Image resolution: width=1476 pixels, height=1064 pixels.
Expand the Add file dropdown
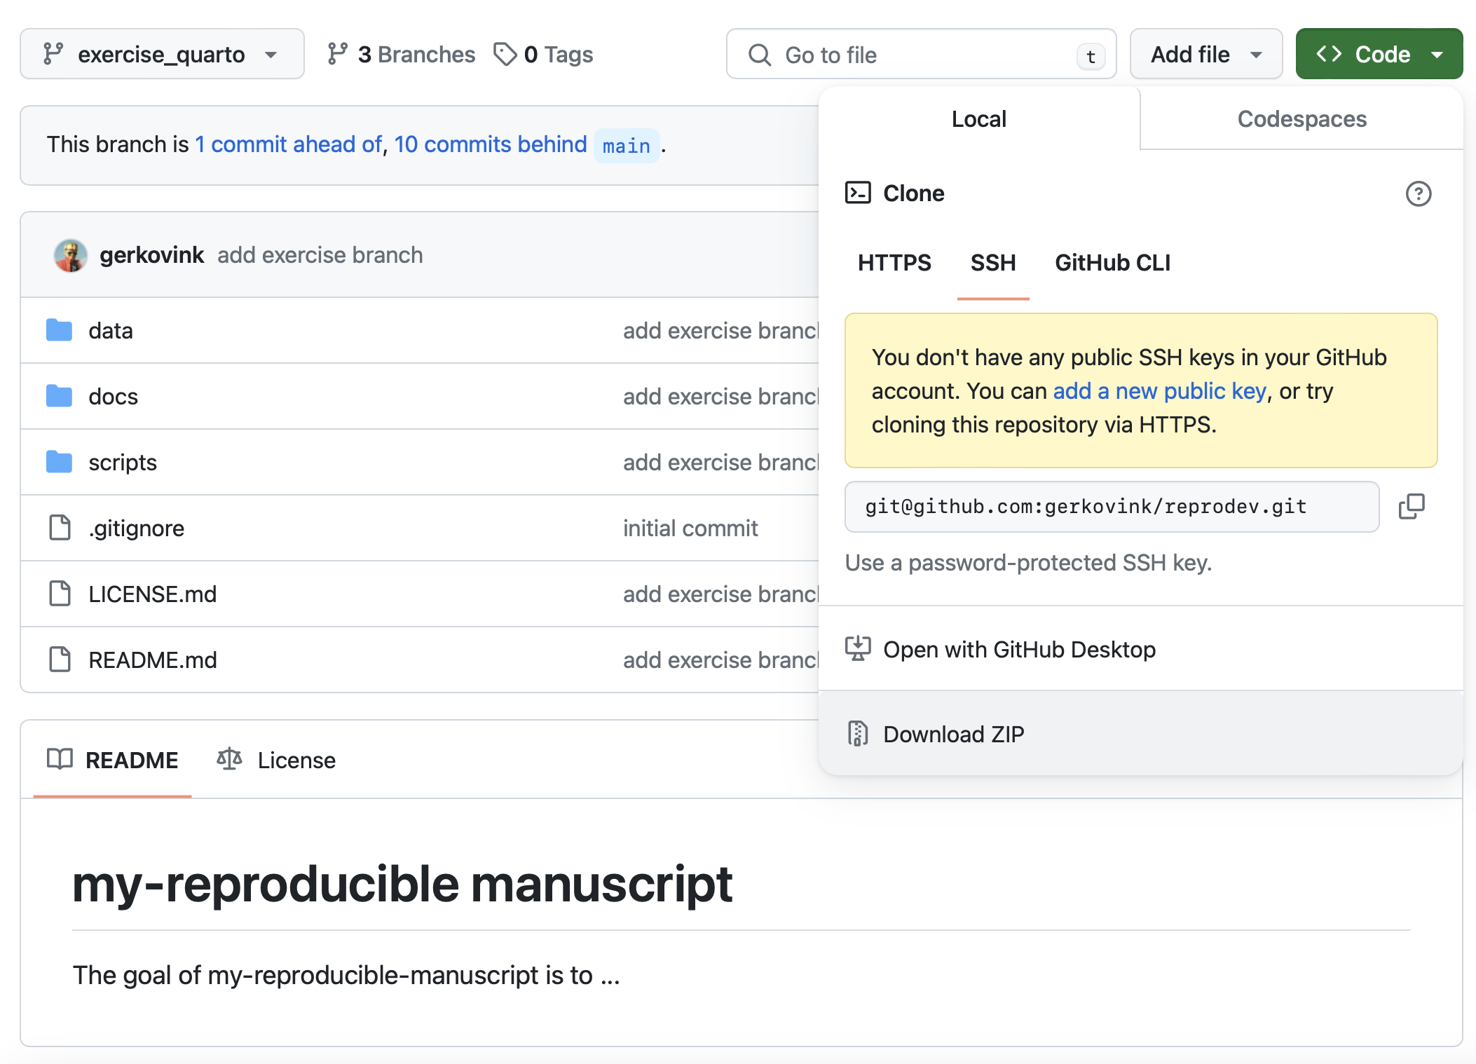pos(1206,54)
